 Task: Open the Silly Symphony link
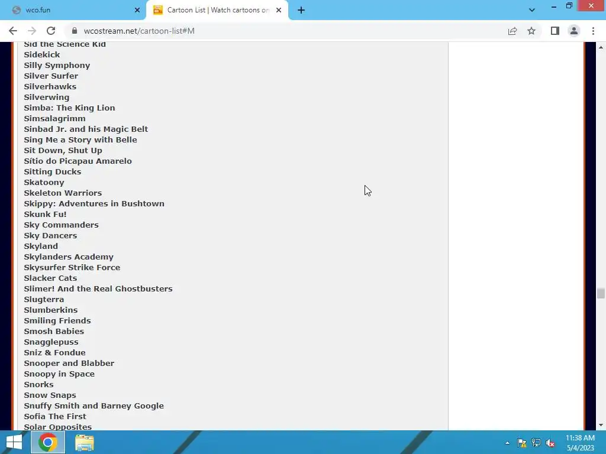click(57, 66)
